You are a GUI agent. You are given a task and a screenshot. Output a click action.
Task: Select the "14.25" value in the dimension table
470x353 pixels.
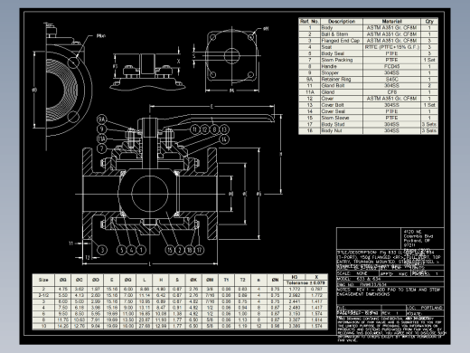click(x=62, y=326)
